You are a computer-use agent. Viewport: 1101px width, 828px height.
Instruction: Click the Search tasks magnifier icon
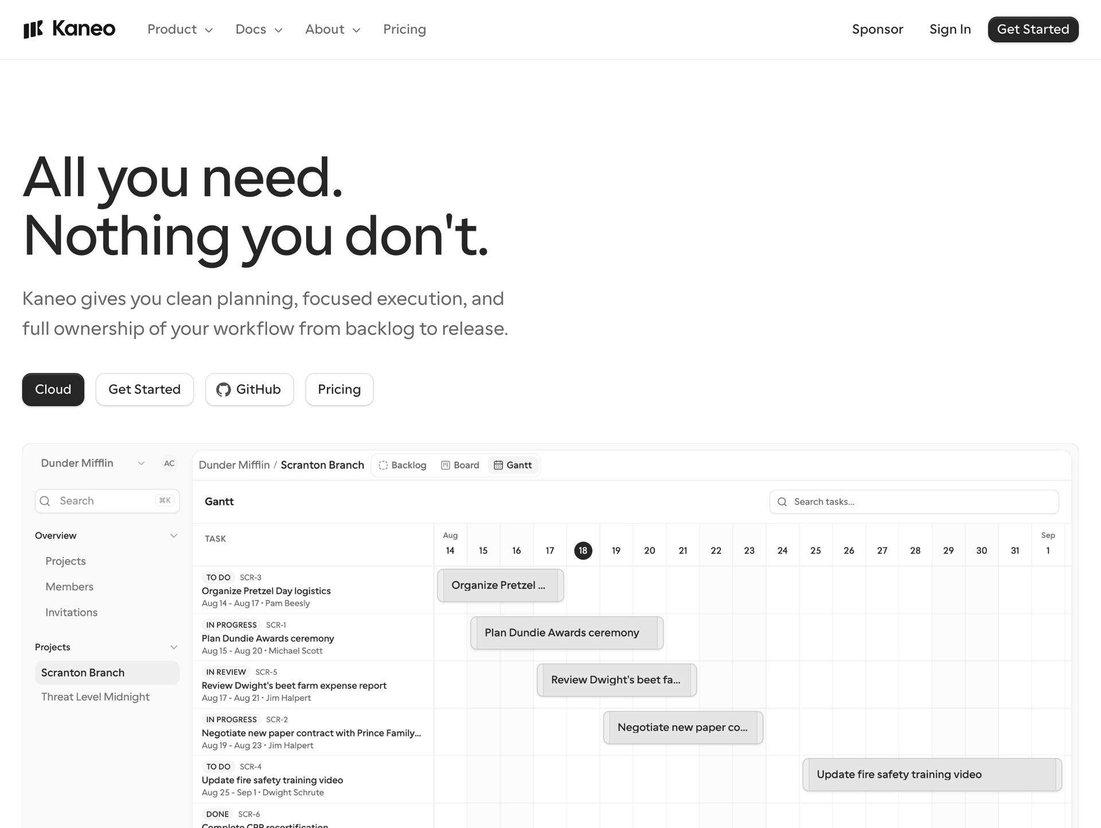click(782, 502)
